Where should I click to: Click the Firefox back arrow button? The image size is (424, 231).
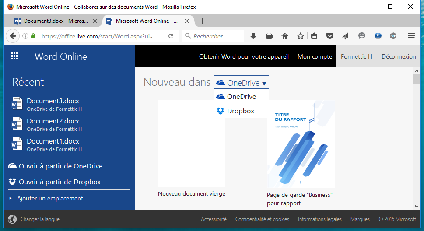[13, 36]
